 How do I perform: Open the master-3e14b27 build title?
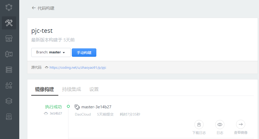(96, 107)
